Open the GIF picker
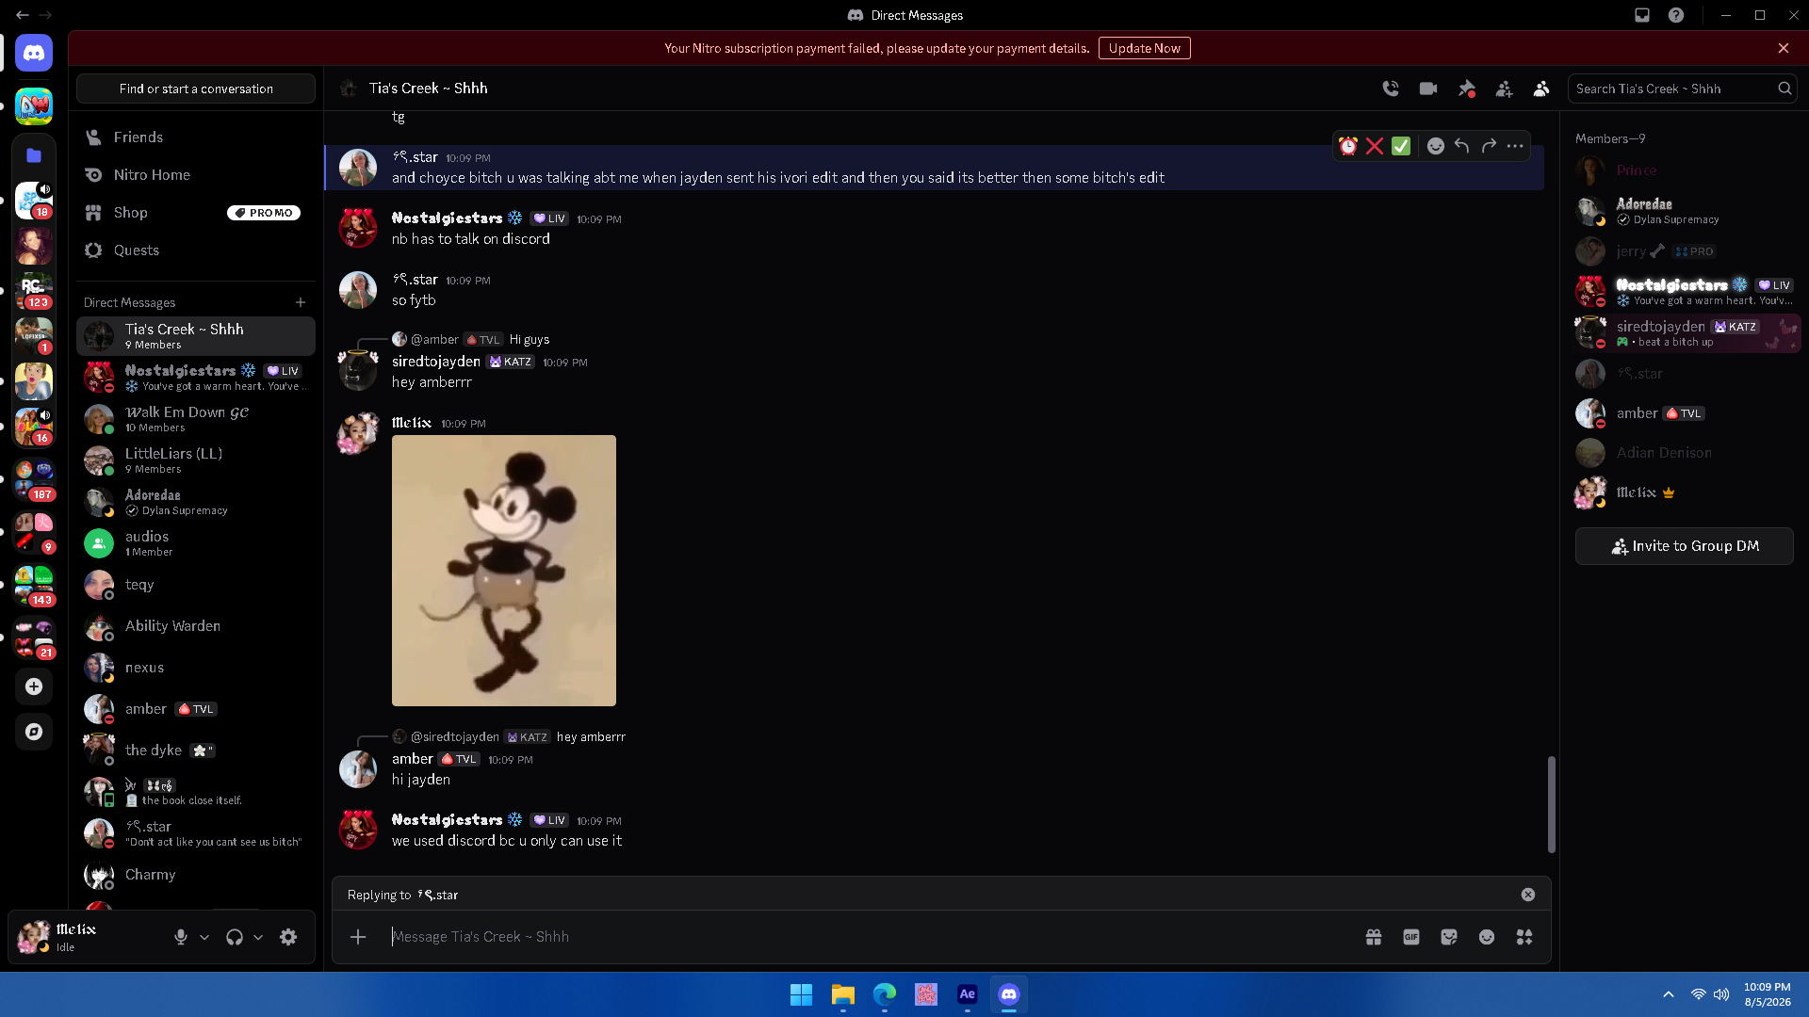This screenshot has height=1017, width=1809. 1411,937
